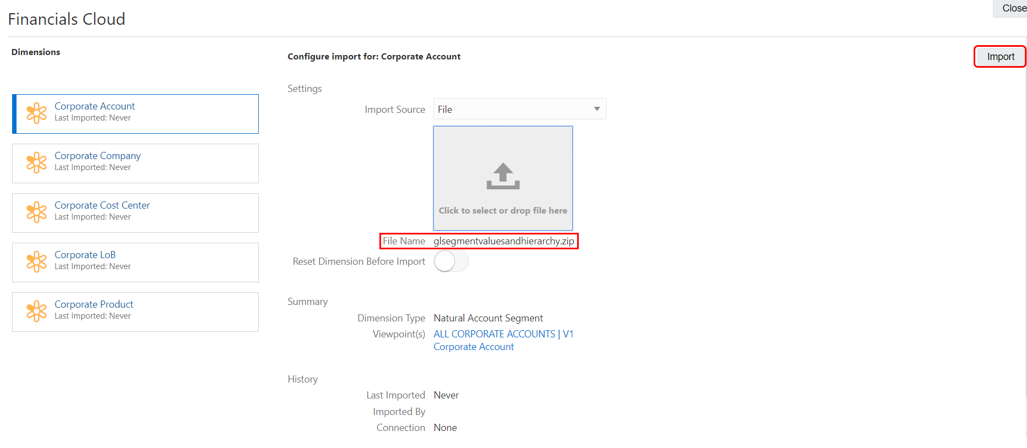Toggle Reset Dimension Before Import switch

452,261
